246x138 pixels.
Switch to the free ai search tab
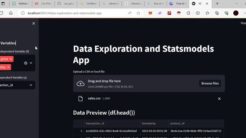click(x=156, y=3)
